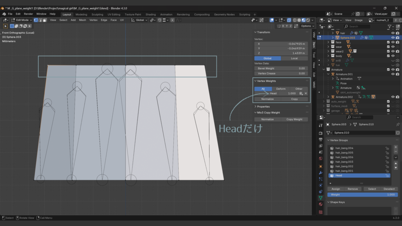The height and width of the screenshot is (226, 402).
Task: Hide the face object in outliner
Action: point(393,42)
